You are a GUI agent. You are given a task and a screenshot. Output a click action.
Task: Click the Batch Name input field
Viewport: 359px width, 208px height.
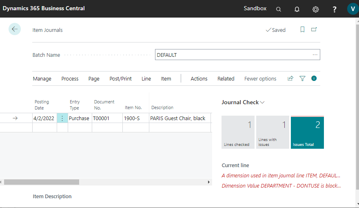[x=237, y=55]
